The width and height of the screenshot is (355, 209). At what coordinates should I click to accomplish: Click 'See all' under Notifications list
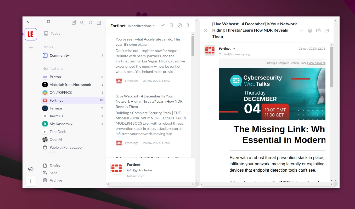(x=52, y=152)
